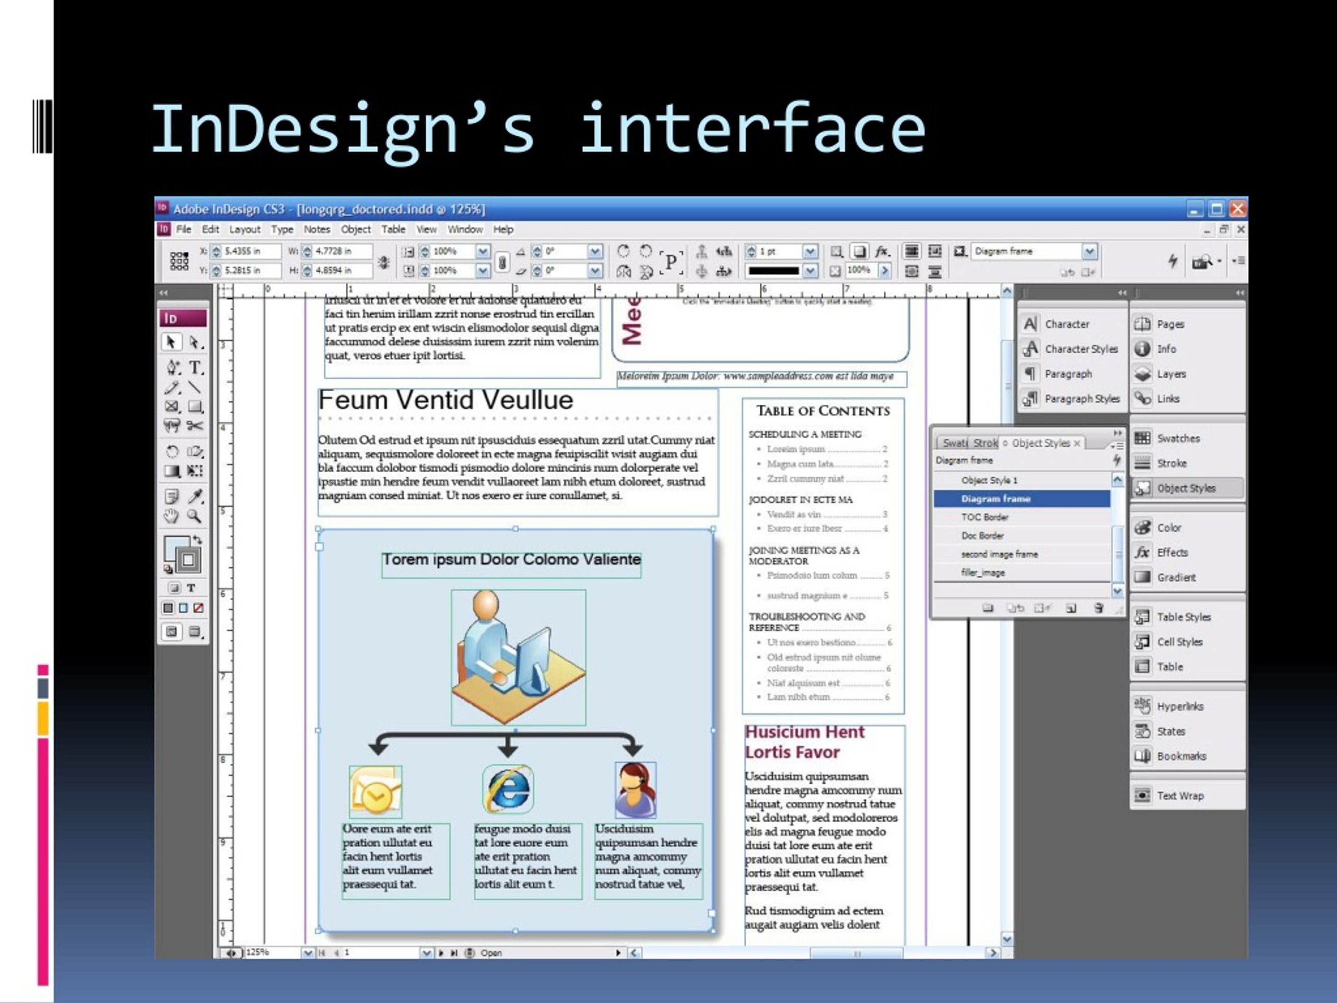Expand the stroke weight 1 pt dropdown
This screenshot has width=1337, height=1003.
(810, 251)
